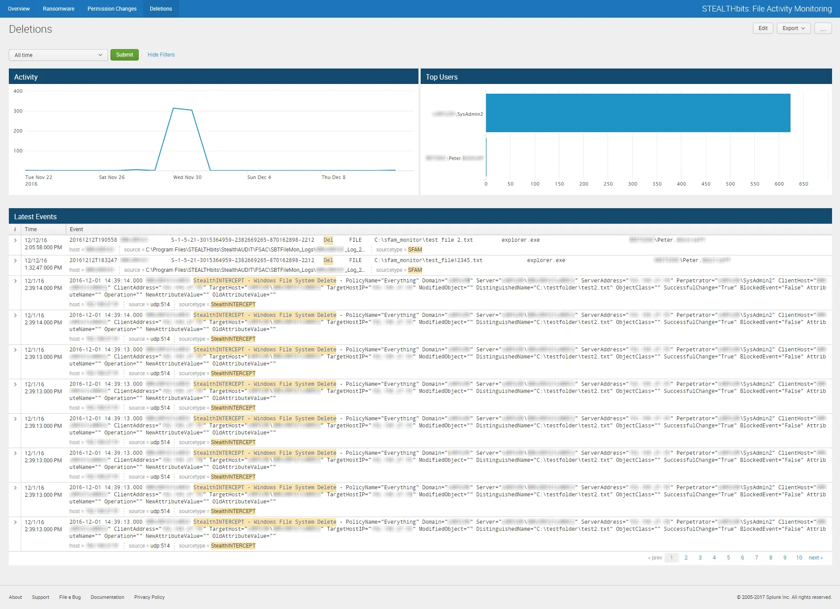Open the Overview tab
The width and height of the screenshot is (840, 609).
coord(19,9)
